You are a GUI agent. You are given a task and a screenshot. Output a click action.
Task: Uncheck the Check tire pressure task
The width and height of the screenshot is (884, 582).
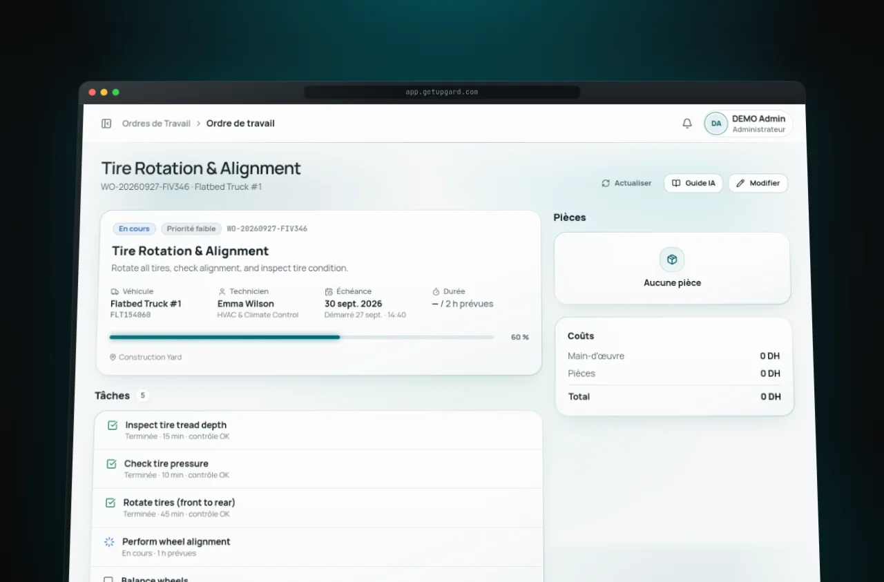tap(111, 464)
